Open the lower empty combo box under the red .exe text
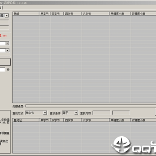This screenshot has width=156, height=156. coord(4,50)
